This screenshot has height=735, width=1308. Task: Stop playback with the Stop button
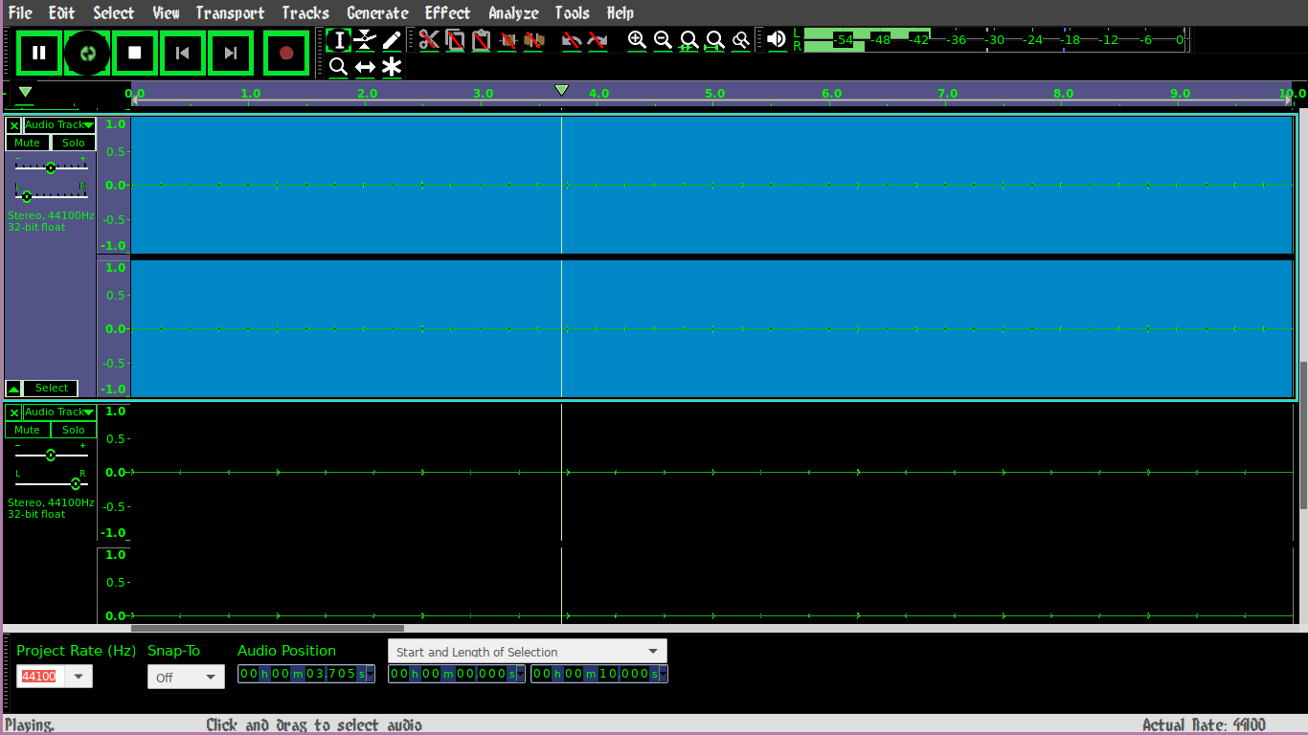[x=135, y=53]
